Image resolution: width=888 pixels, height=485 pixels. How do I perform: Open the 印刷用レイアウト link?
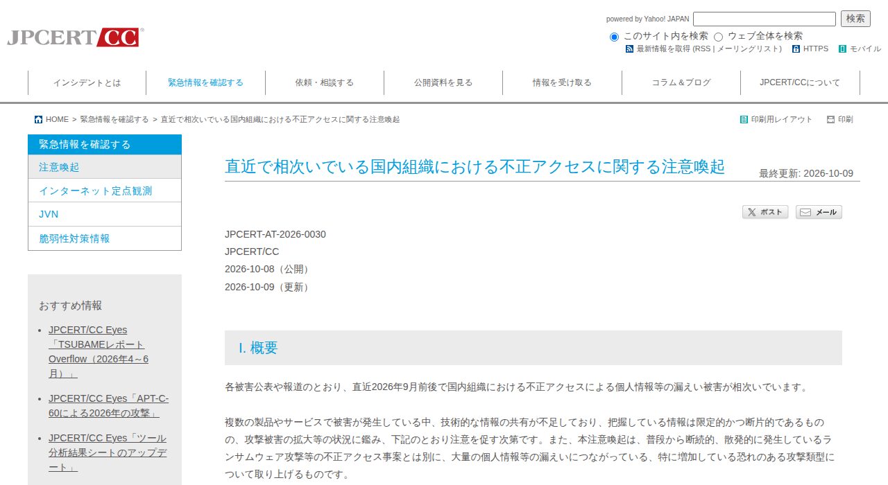782,120
